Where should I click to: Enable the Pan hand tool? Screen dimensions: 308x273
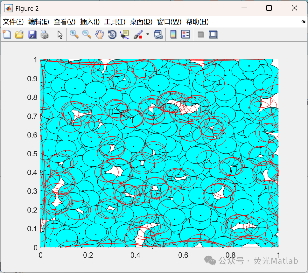100,35
